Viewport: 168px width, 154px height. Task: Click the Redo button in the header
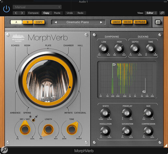pos(80,13)
